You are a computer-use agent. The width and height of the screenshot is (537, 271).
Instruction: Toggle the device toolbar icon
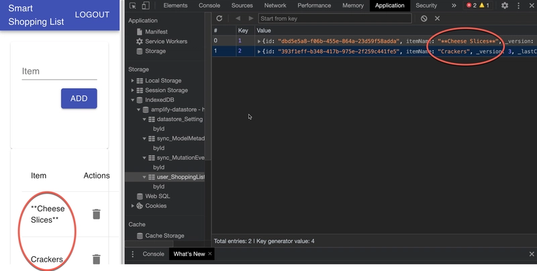[147, 5]
